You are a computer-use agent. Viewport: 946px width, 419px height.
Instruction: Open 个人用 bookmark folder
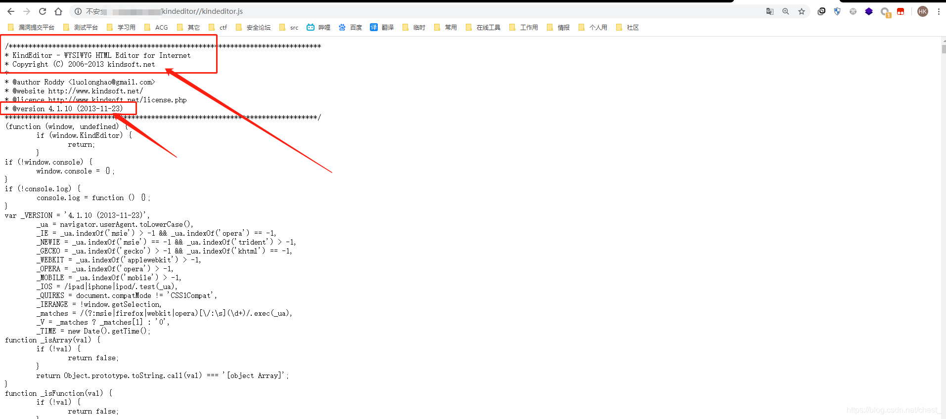(593, 27)
